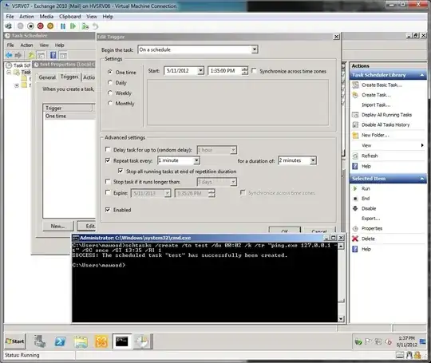
Task: Click the Start time spinner arrows
Action: coord(245,71)
